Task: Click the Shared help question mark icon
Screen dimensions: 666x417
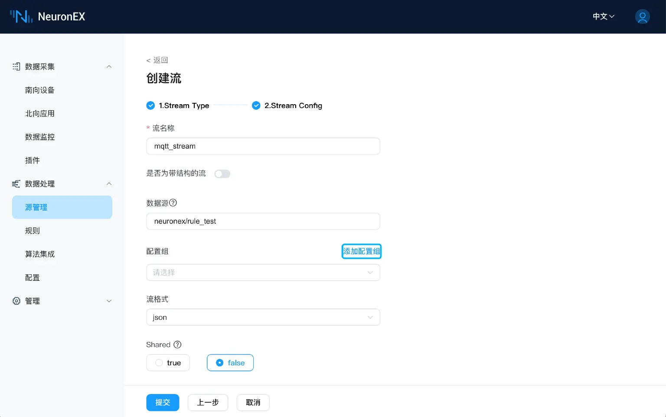Action: (x=177, y=345)
